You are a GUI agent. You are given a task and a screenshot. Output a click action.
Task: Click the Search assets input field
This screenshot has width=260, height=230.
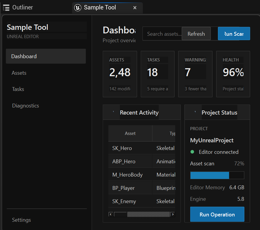(162, 34)
